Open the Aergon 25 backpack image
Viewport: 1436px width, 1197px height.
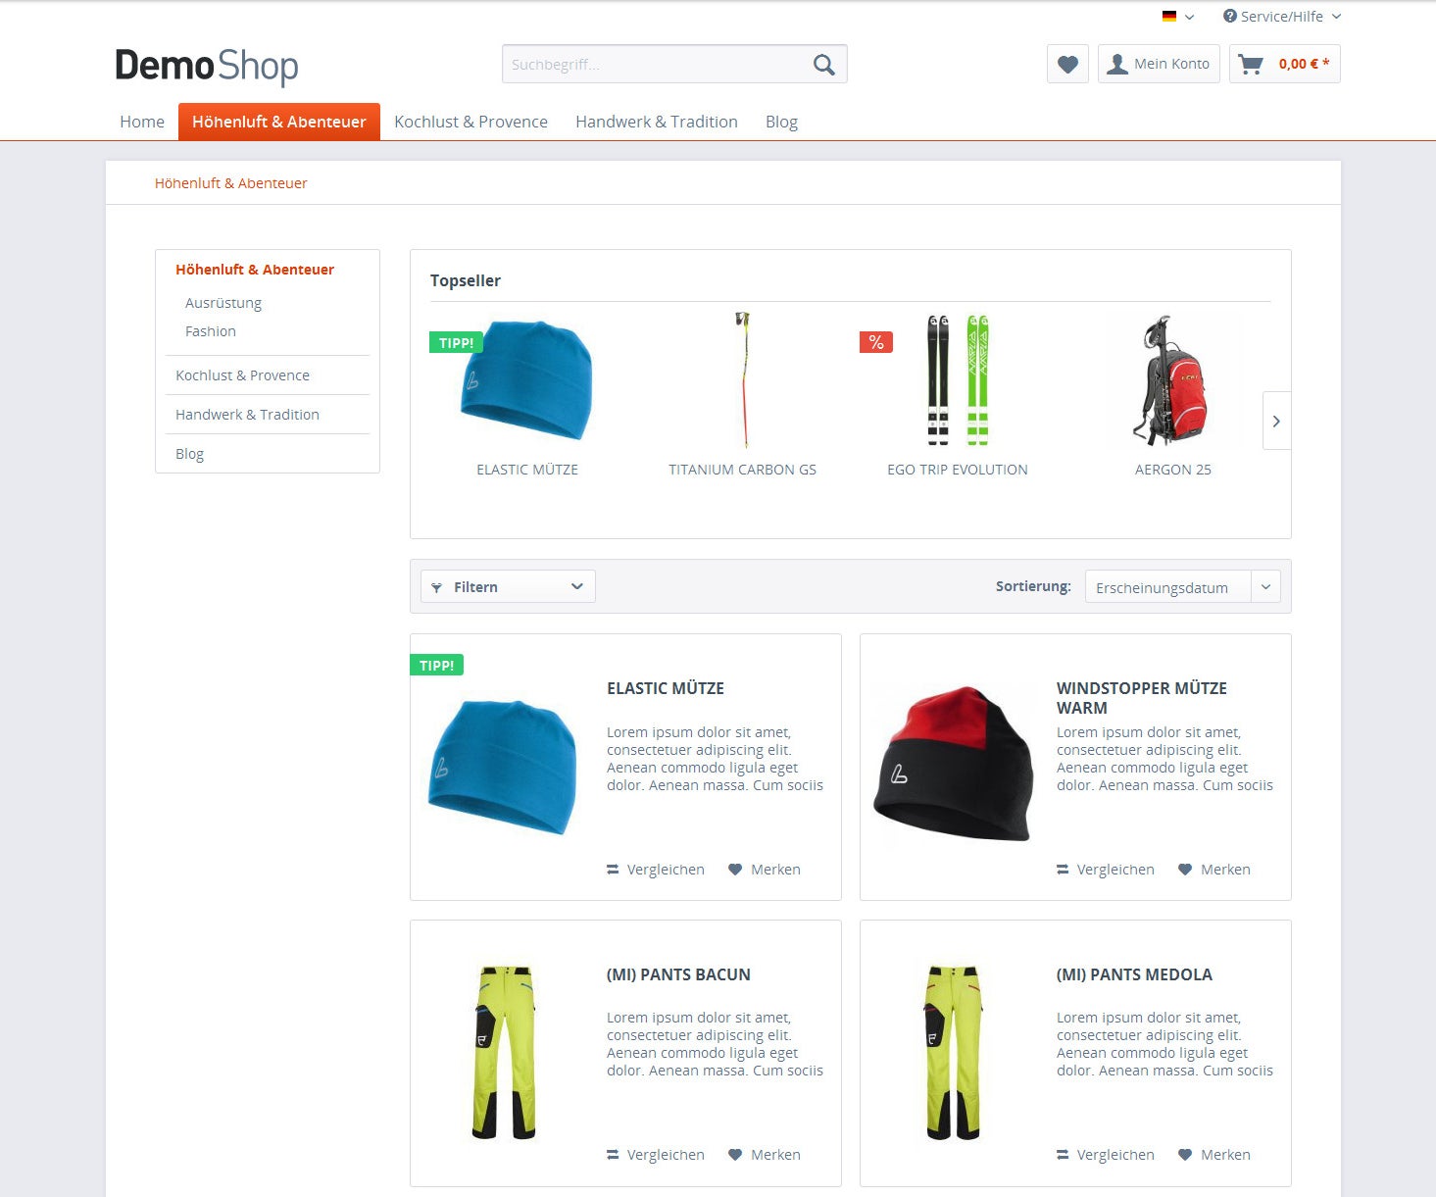point(1170,380)
